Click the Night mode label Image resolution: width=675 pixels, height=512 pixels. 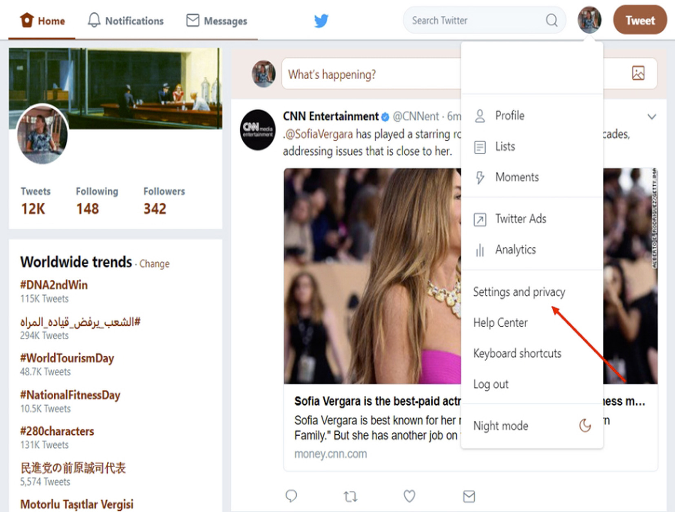coord(500,426)
